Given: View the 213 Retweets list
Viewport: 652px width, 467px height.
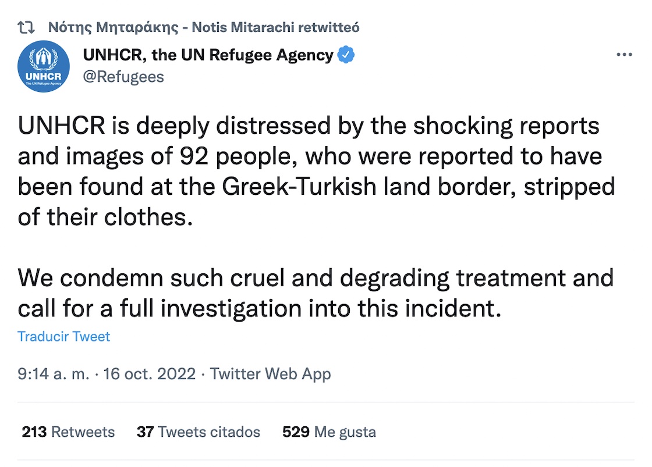Looking at the screenshot, I should click(x=68, y=432).
